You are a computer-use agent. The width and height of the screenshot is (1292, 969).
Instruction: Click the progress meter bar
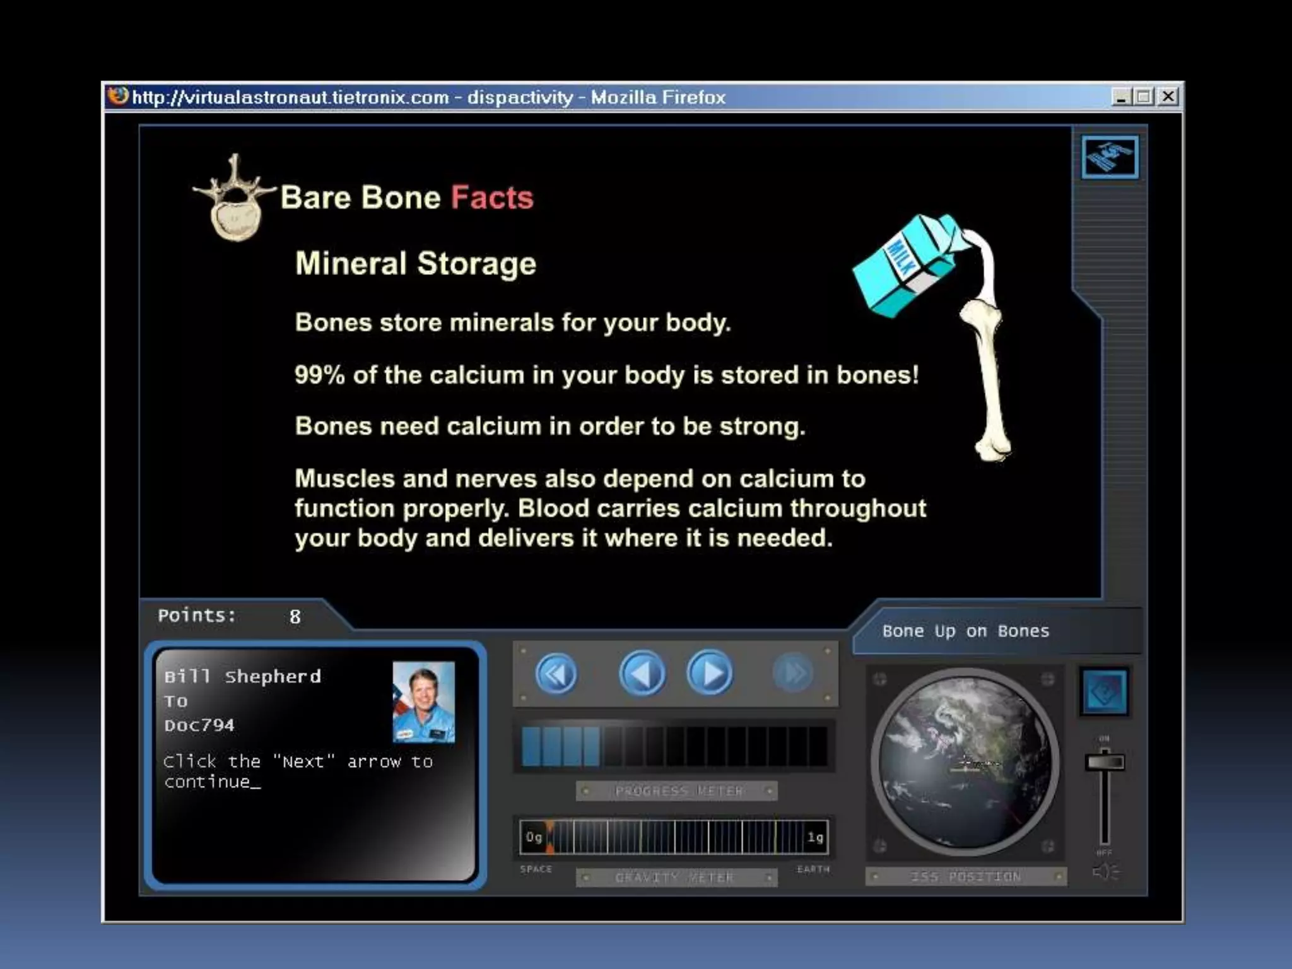point(674,746)
